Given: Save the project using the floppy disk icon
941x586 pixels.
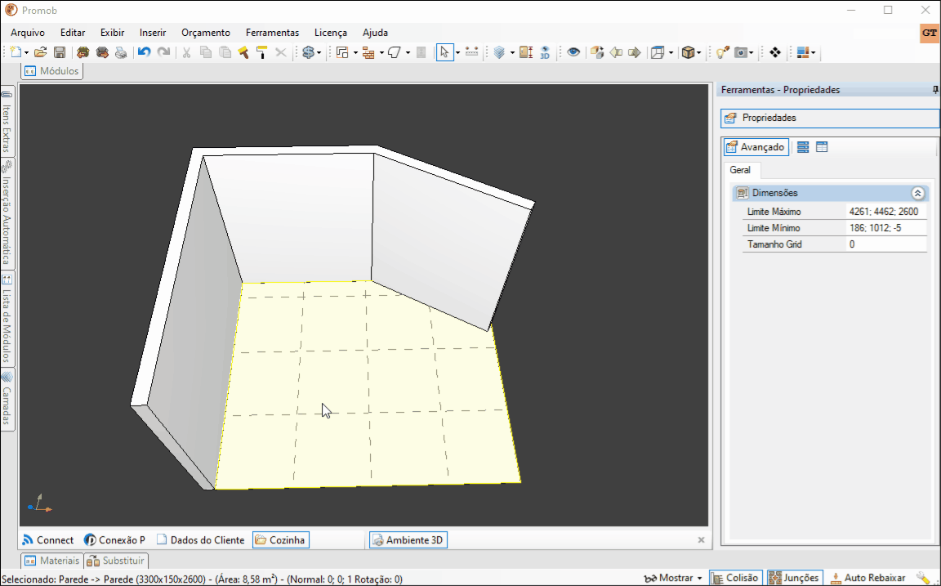Looking at the screenshot, I should coord(60,53).
